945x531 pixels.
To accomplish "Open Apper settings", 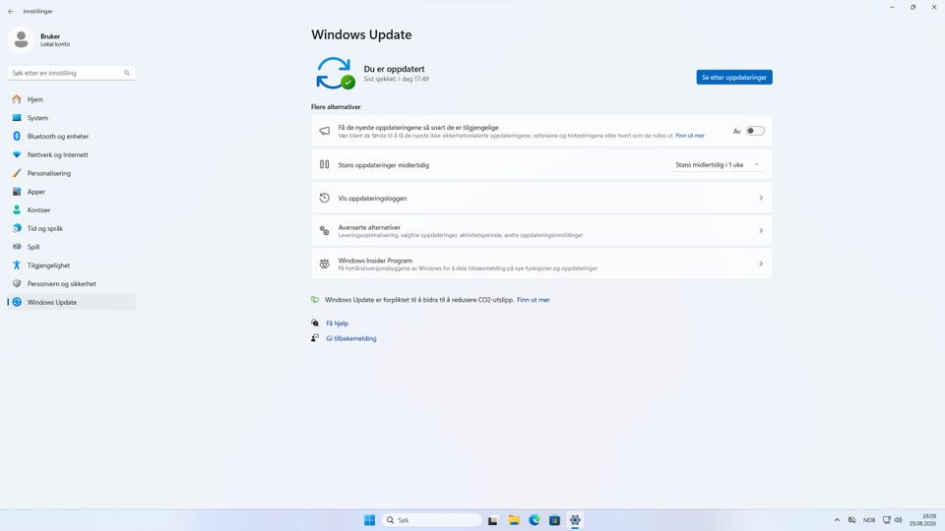I will pyautogui.click(x=71, y=192).
